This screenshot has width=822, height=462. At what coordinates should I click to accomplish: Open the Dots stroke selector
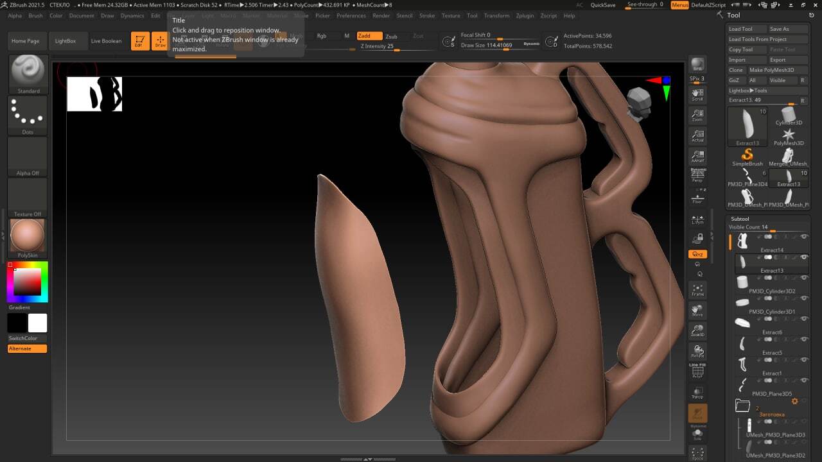click(28, 116)
